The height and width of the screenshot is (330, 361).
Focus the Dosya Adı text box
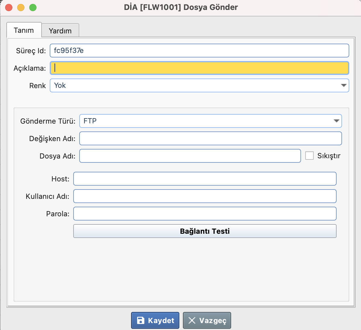pyautogui.click(x=190, y=156)
